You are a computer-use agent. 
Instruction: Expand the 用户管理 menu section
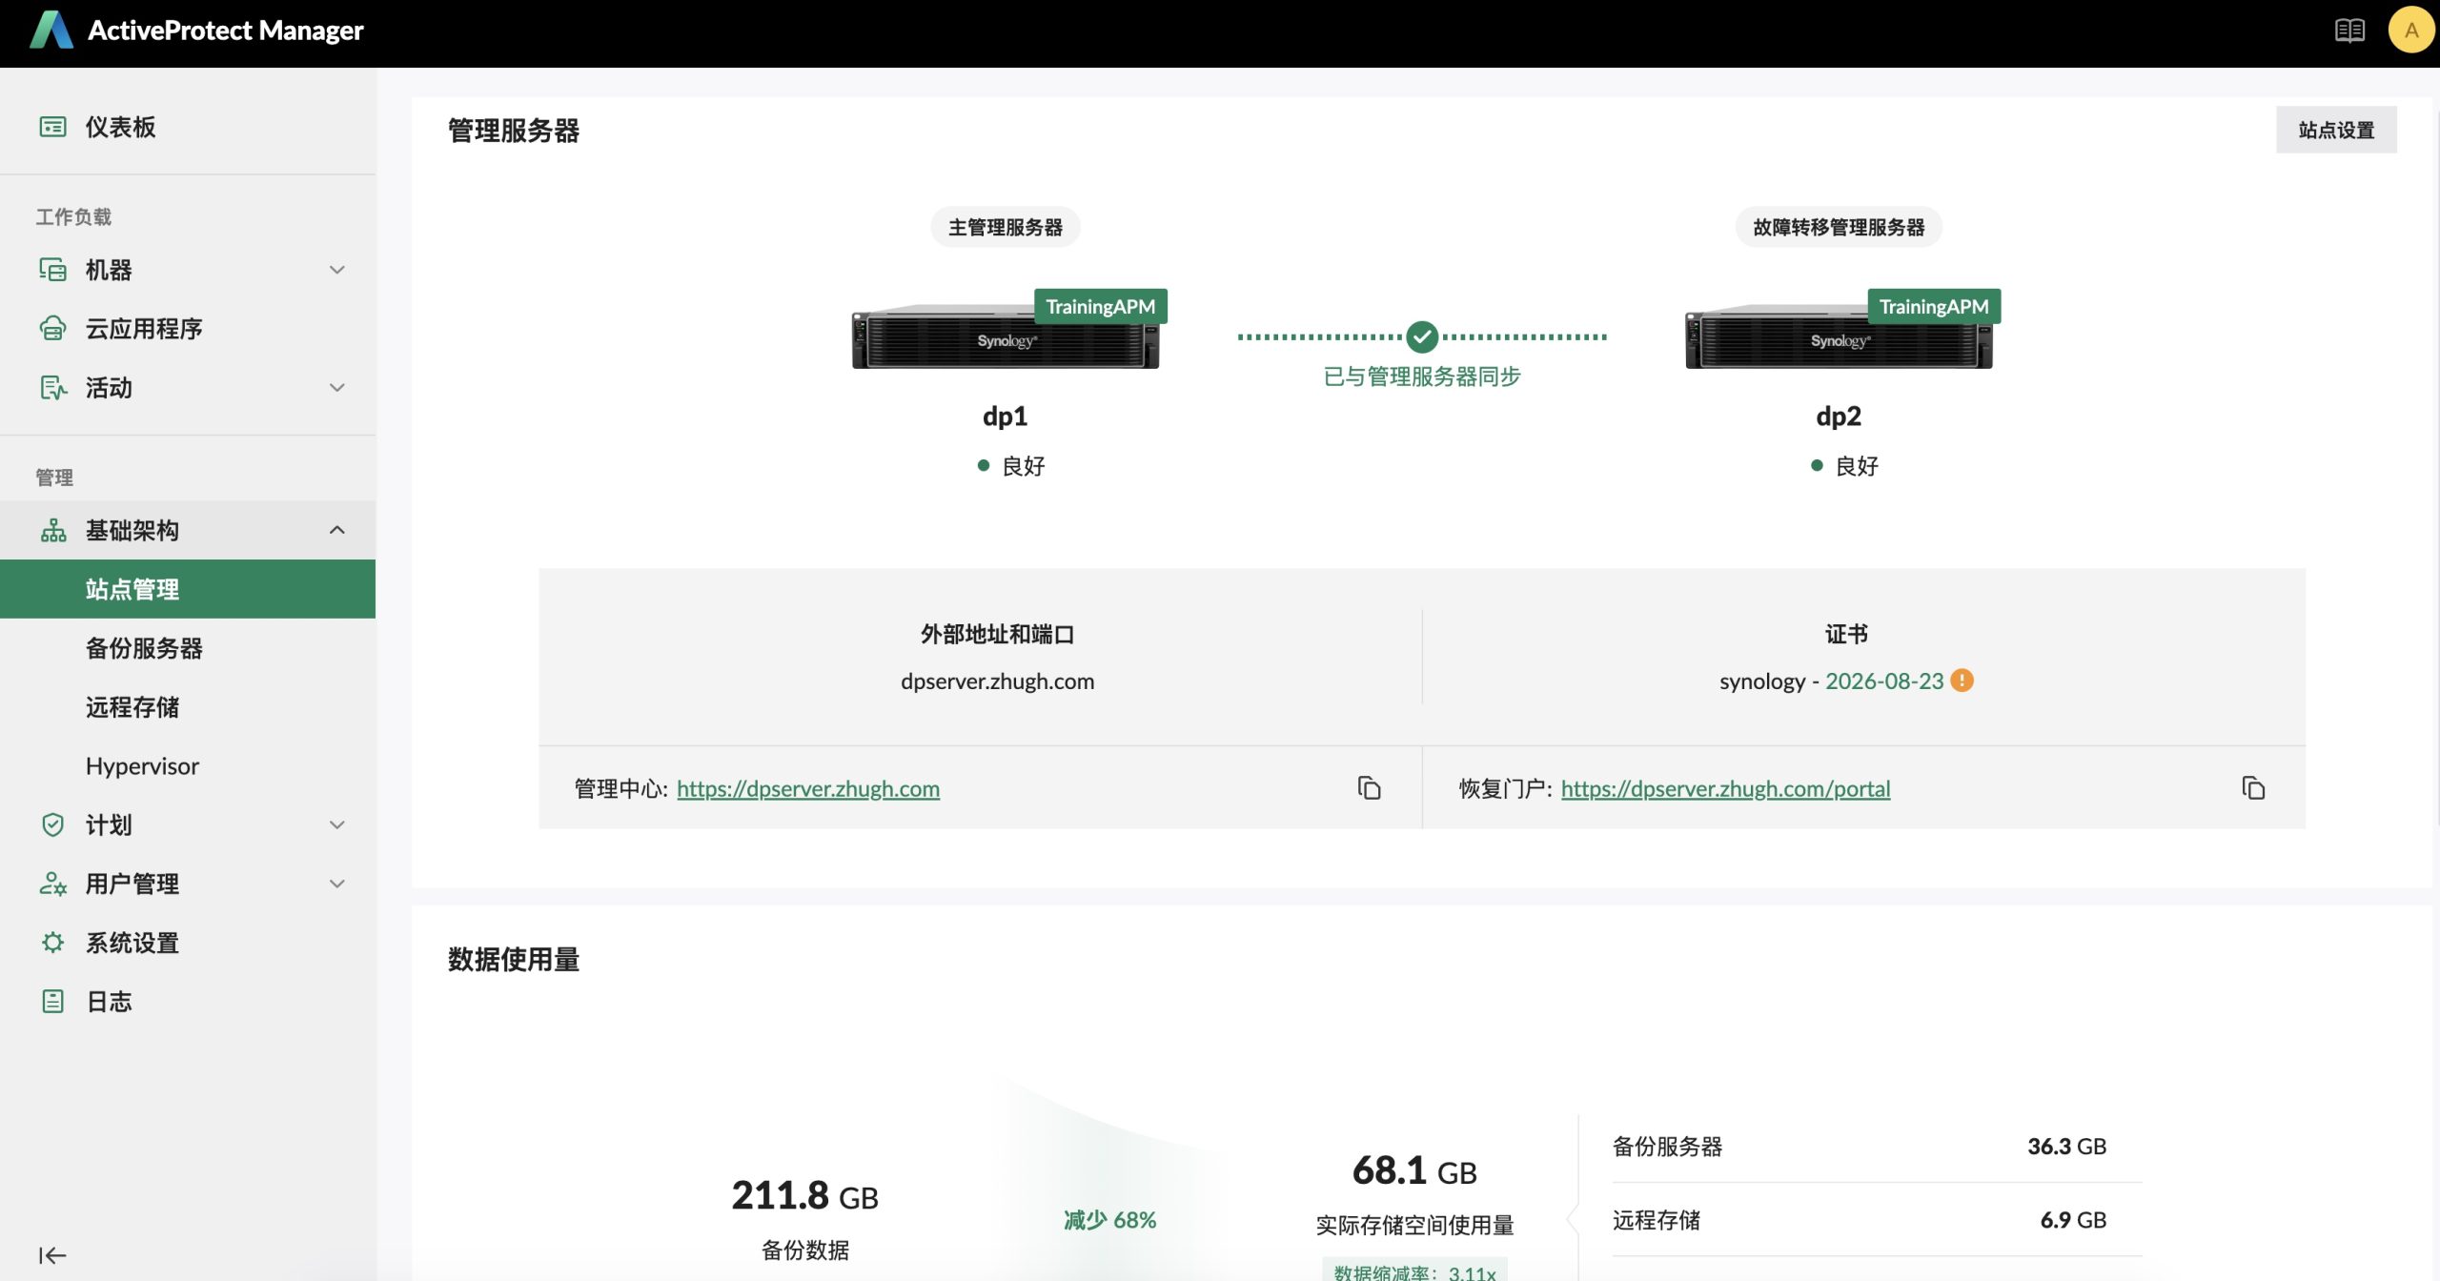(x=336, y=884)
